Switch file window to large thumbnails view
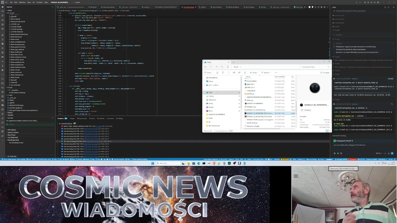Image resolution: width=397 pixels, height=223 pixels. 330,131
